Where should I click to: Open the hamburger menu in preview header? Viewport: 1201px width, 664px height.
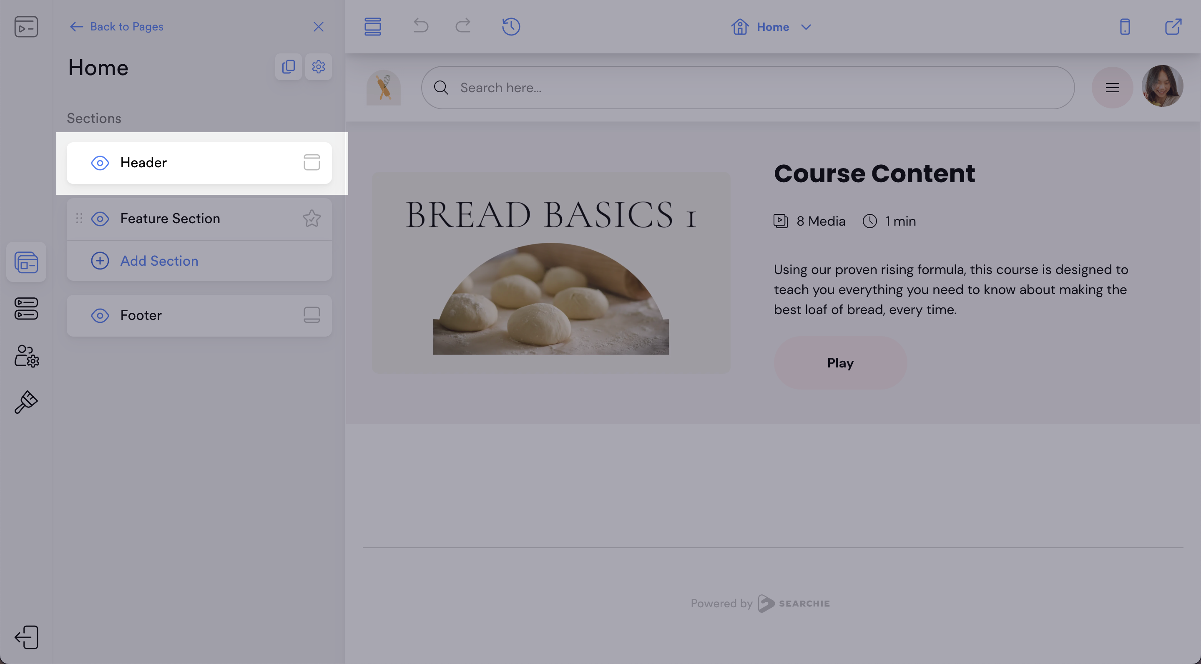tap(1112, 88)
